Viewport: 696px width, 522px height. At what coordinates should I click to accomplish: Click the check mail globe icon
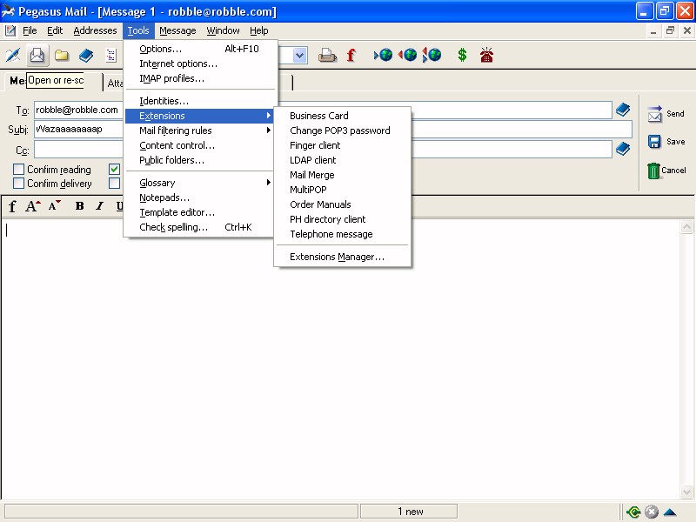pyautogui.click(x=383, y=55)
